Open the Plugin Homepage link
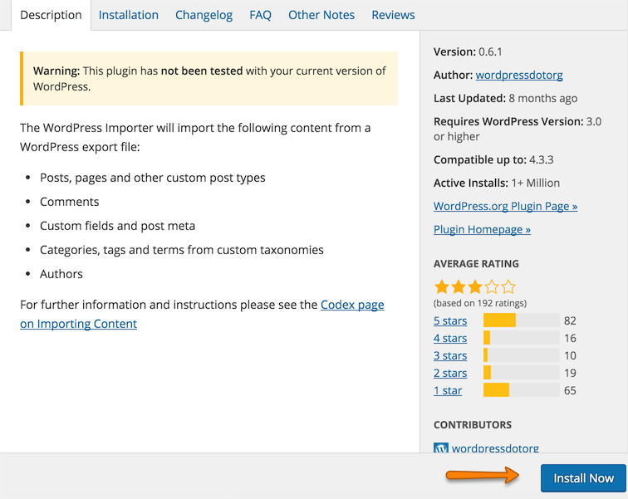The height and width of the screenshot is (499, 628). point(482,229)
